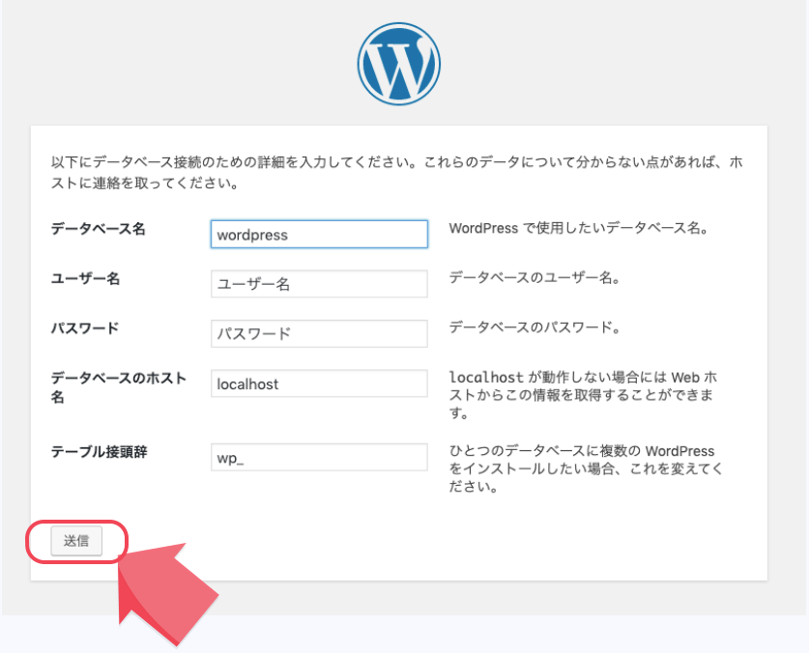809x653 pixels.
Task: Click the table prefix help text about 複数の WordPress
Action: pos(586,468)
